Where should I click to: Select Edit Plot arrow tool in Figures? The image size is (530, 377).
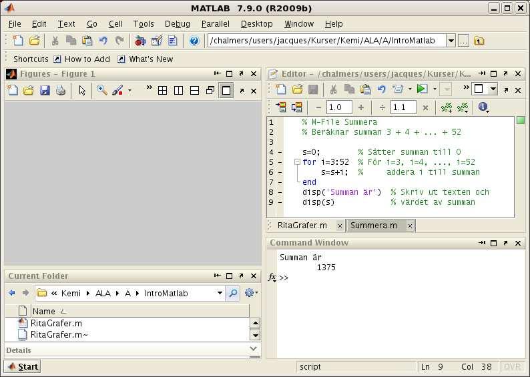pyautogui.click(x=82, y=91)
